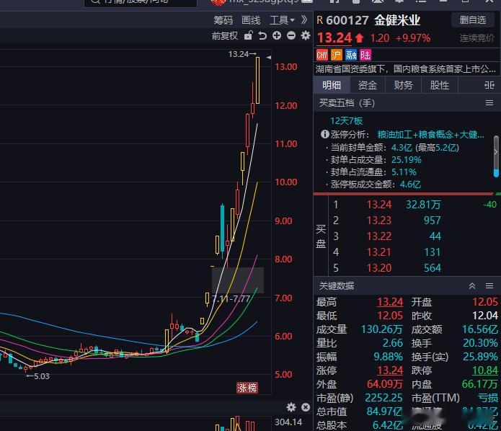
Task: Click the 涨榜 badge on the chart
Action: (x=247, y=388)
